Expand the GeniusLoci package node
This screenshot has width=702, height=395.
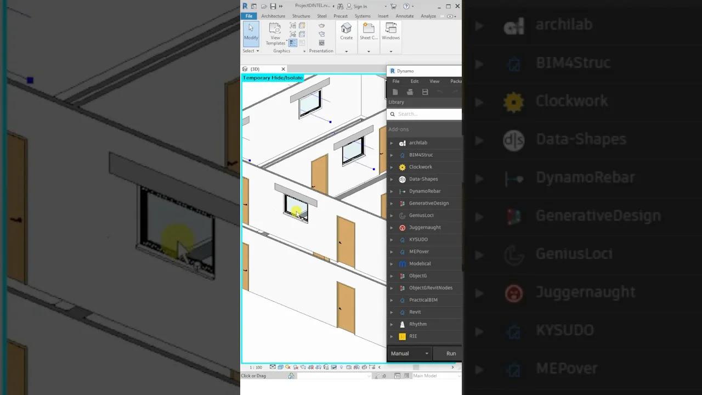pos(392,215)
